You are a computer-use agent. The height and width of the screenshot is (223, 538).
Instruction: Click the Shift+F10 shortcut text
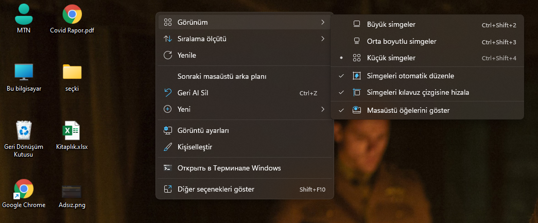[x=312, y=190]
